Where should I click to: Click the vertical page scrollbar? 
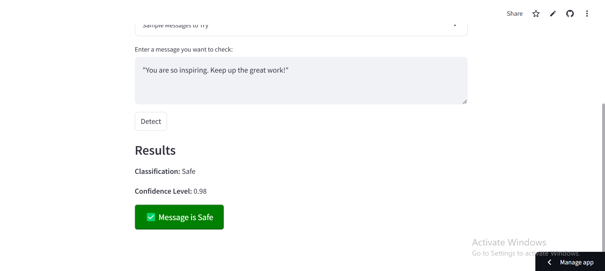pos(603,176)
